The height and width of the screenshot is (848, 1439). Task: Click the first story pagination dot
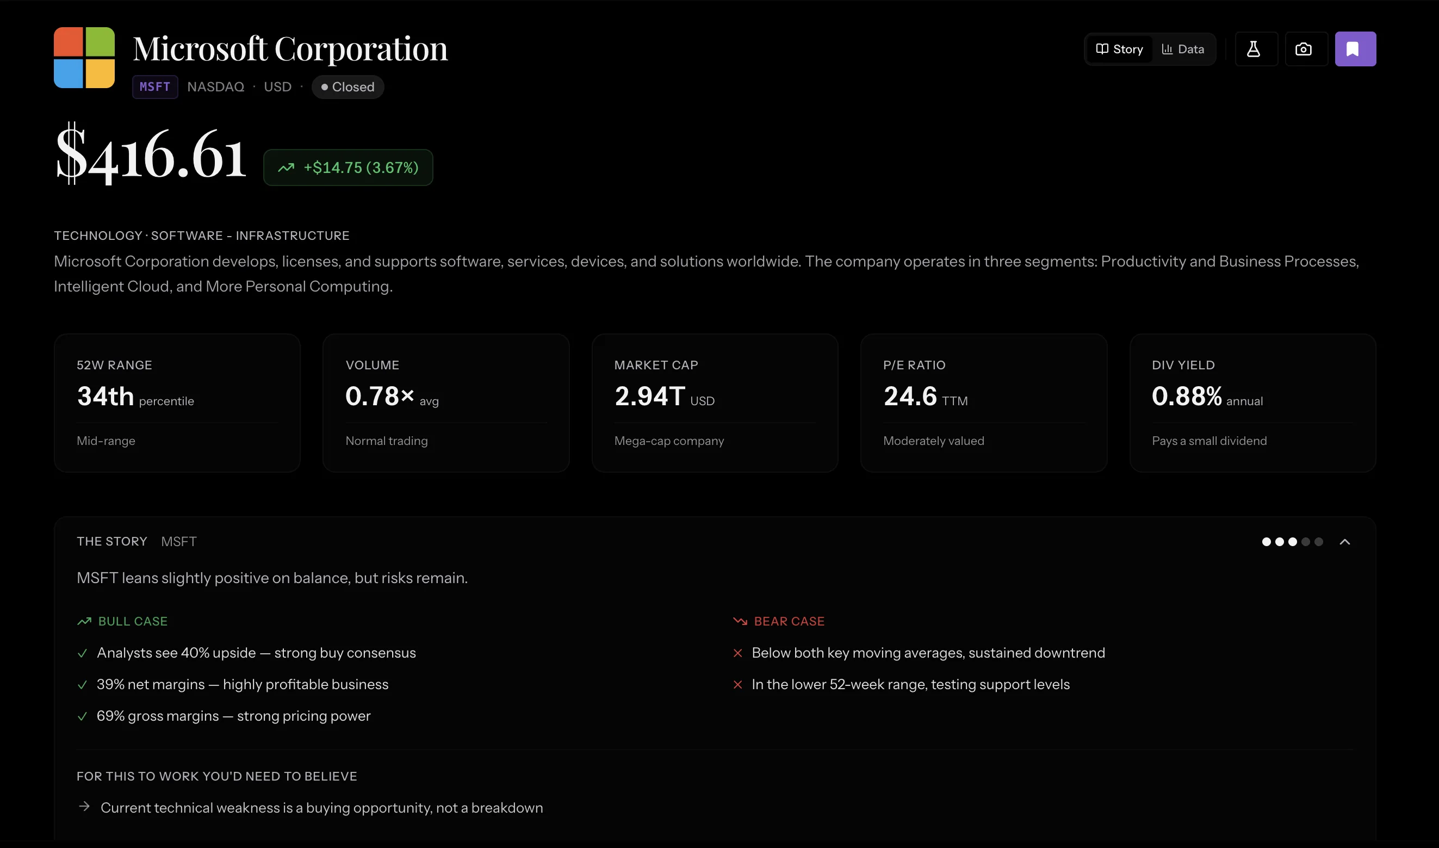[1267, 541]
